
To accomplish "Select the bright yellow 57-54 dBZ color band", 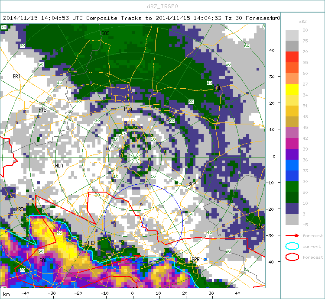I will [x=292, y=90].
